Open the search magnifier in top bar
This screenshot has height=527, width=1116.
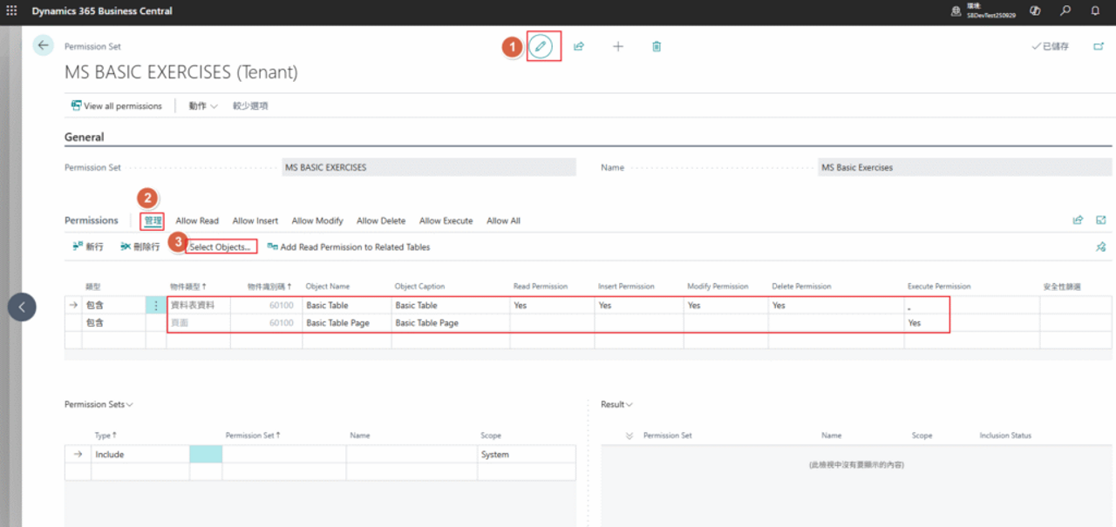point(1065,11)
